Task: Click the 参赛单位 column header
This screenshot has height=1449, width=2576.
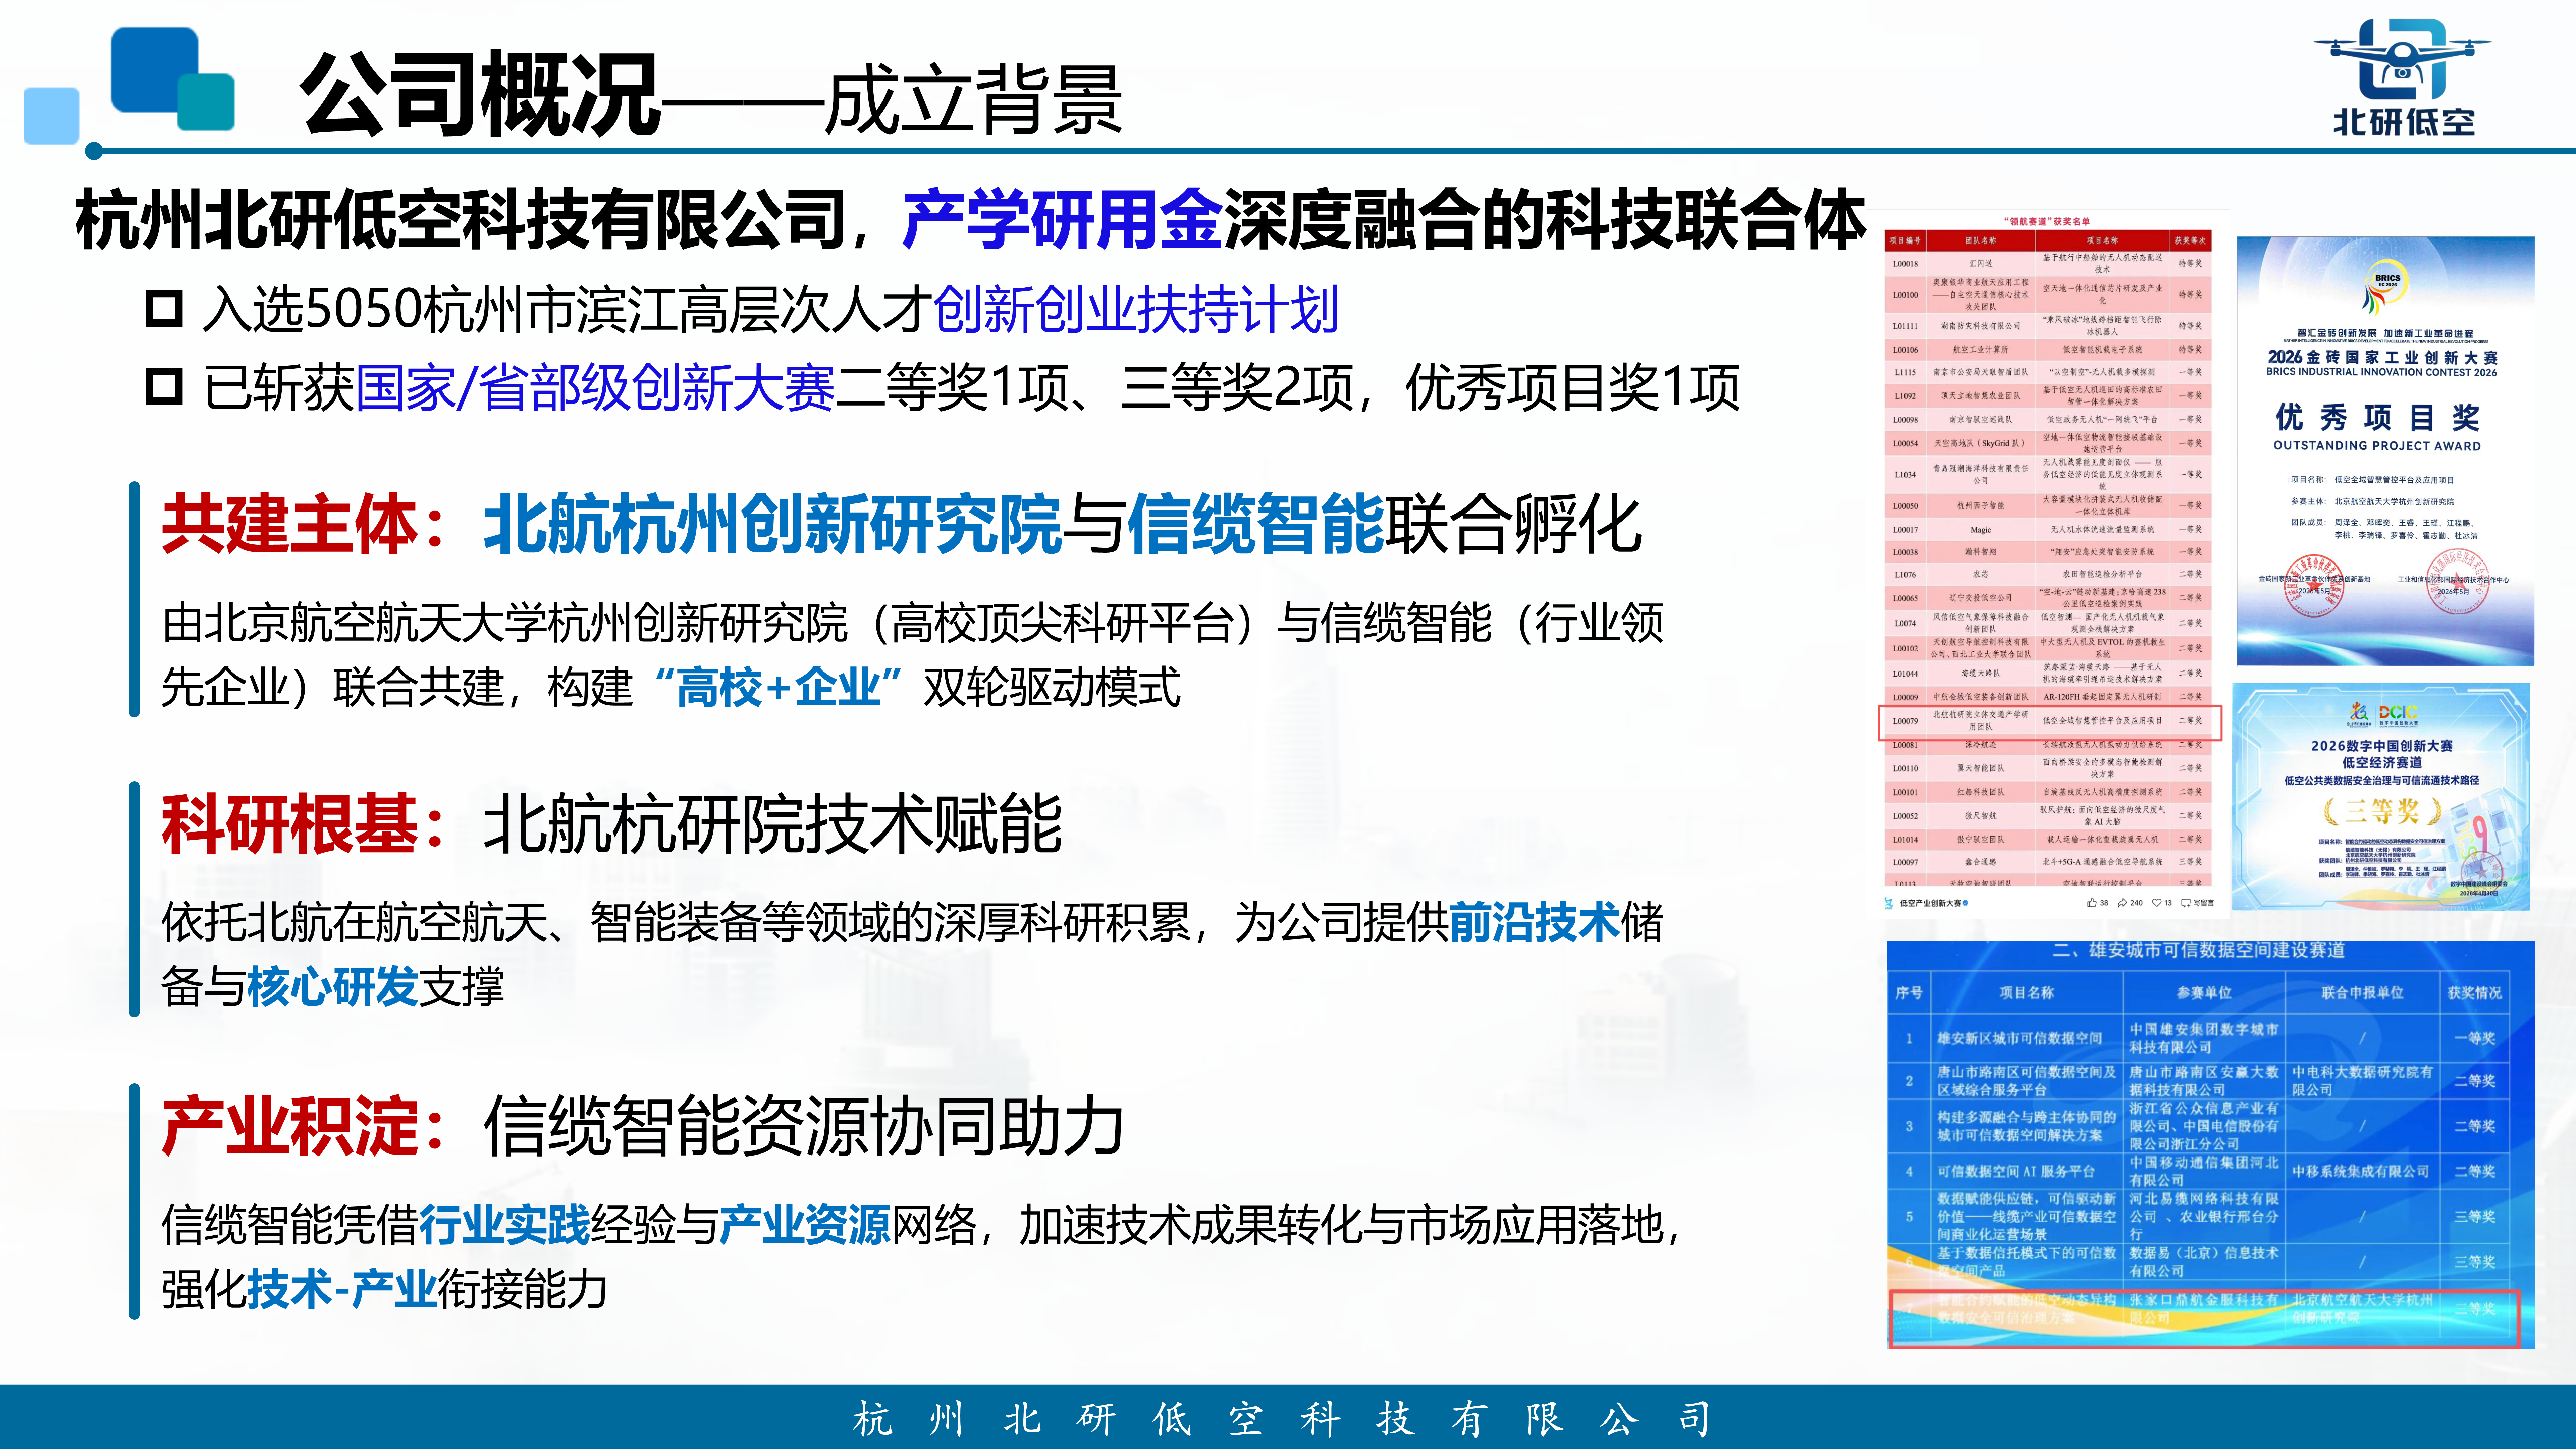Action: point(2204,992)
